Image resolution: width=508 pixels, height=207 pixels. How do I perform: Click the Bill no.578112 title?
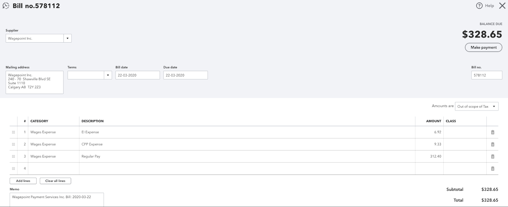click(36, 6)
